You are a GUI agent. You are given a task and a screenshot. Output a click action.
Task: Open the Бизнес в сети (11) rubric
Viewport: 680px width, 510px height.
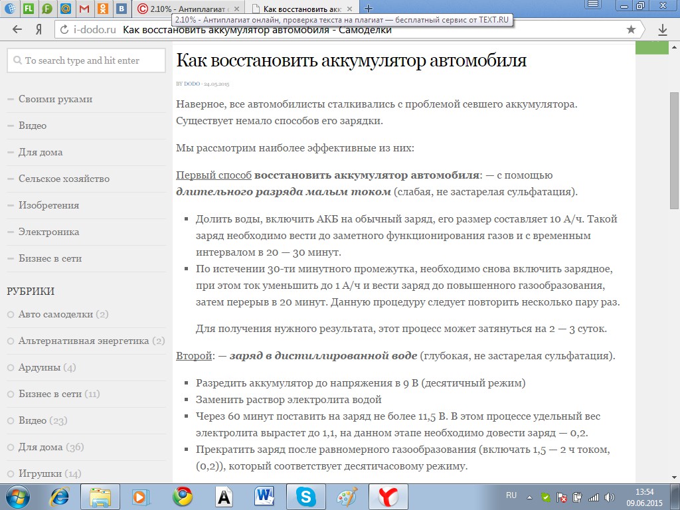coord(59,394)
